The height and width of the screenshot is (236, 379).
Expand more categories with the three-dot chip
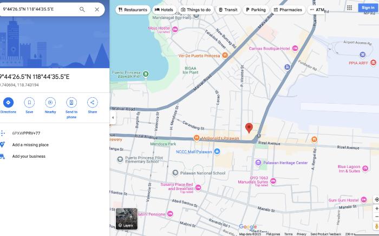312,10
